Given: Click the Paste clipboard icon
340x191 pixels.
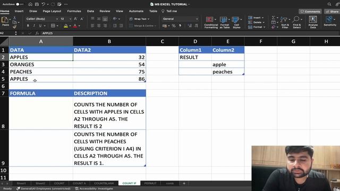Looking at the screenshot, I should pyautogui.click(x=5, y=20).
